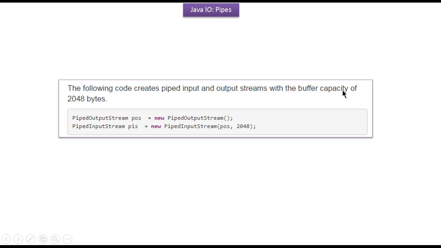Activate the zoom magnifier tool
Image resolution: width=441 pixels, height=248 pixels.
tap(55, 239)
